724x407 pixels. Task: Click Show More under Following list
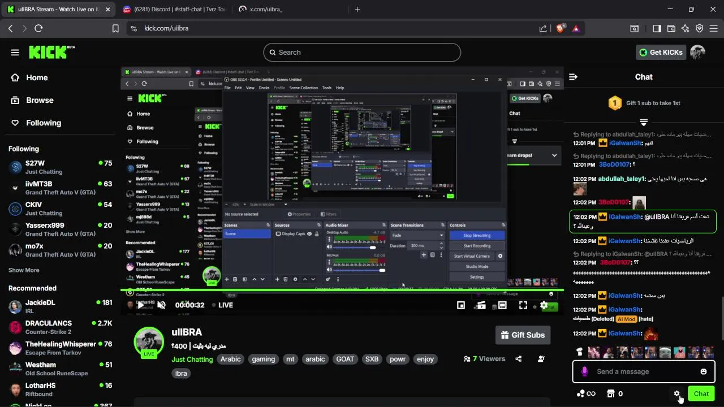coord(24,270)
